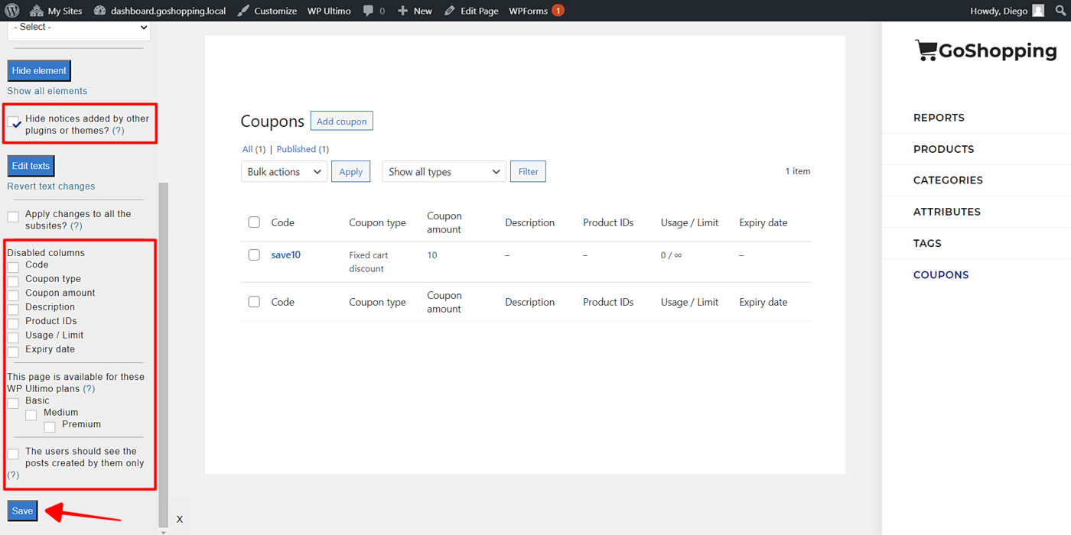Open the Customize pencil icon in admin bar
The image size is (1071, 535).
243,11
